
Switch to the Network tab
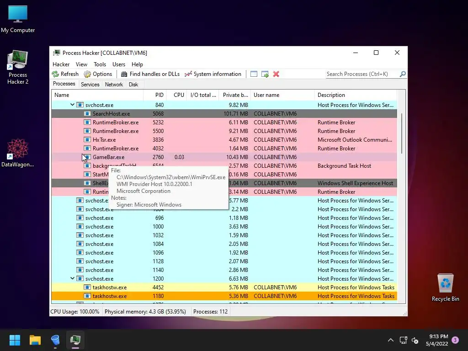[114, 85]
